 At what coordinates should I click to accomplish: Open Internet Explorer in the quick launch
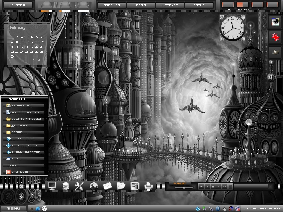(38, 209)
